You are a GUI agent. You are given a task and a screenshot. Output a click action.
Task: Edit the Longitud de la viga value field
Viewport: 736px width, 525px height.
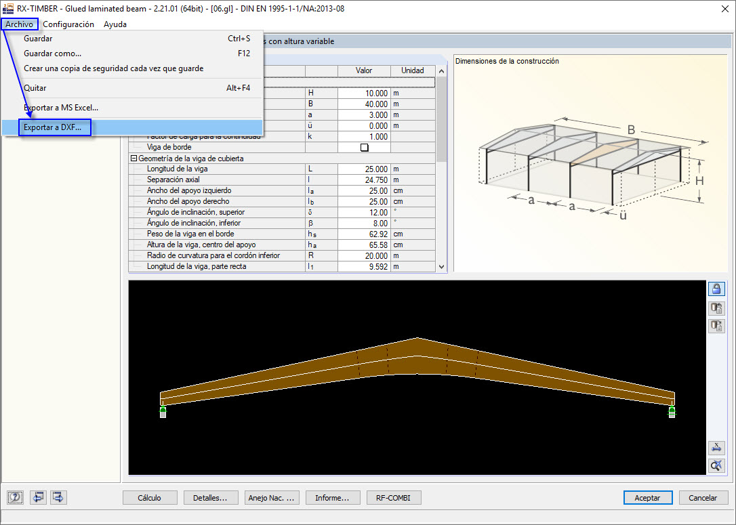pyautogui.click(x=364, y=169)
